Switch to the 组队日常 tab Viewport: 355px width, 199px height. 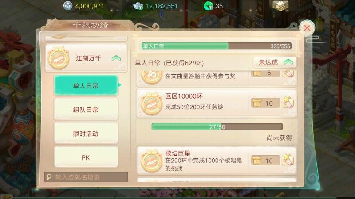click(x=86, y=110)
